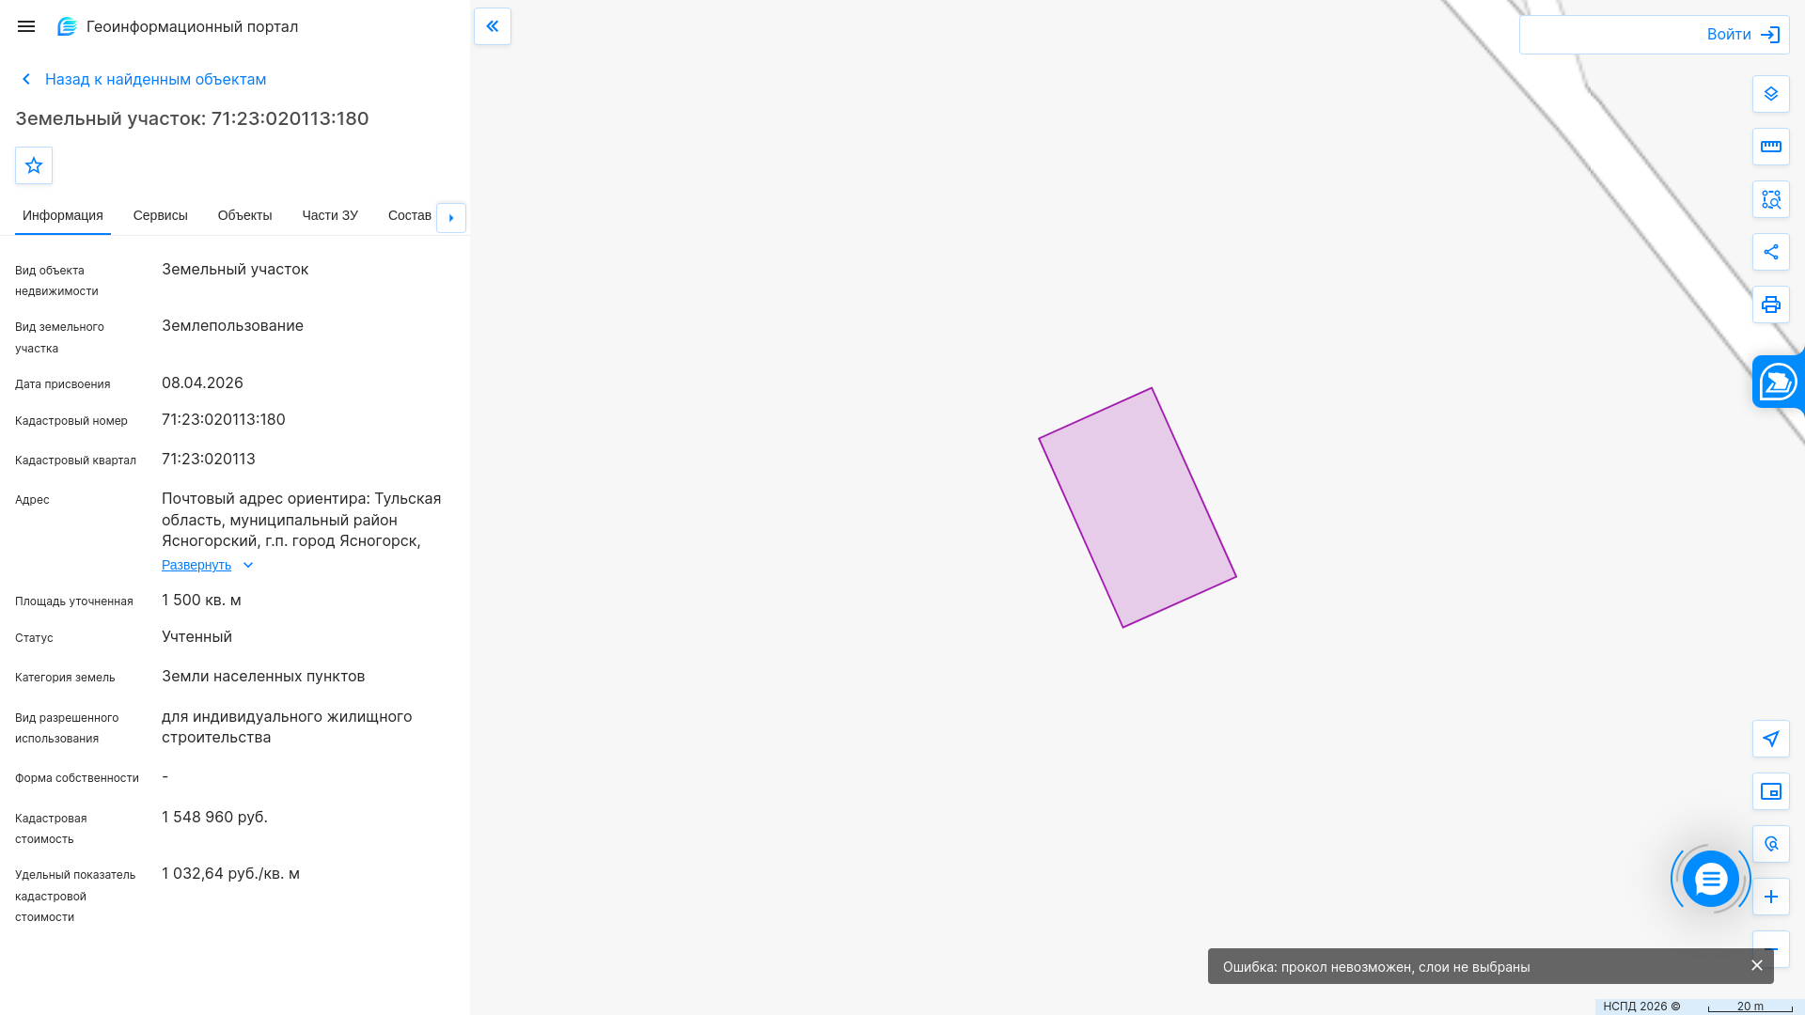Activate the area search tool
The width and height of the screenshot is (1805, 1015).
tap(1771, 199)
